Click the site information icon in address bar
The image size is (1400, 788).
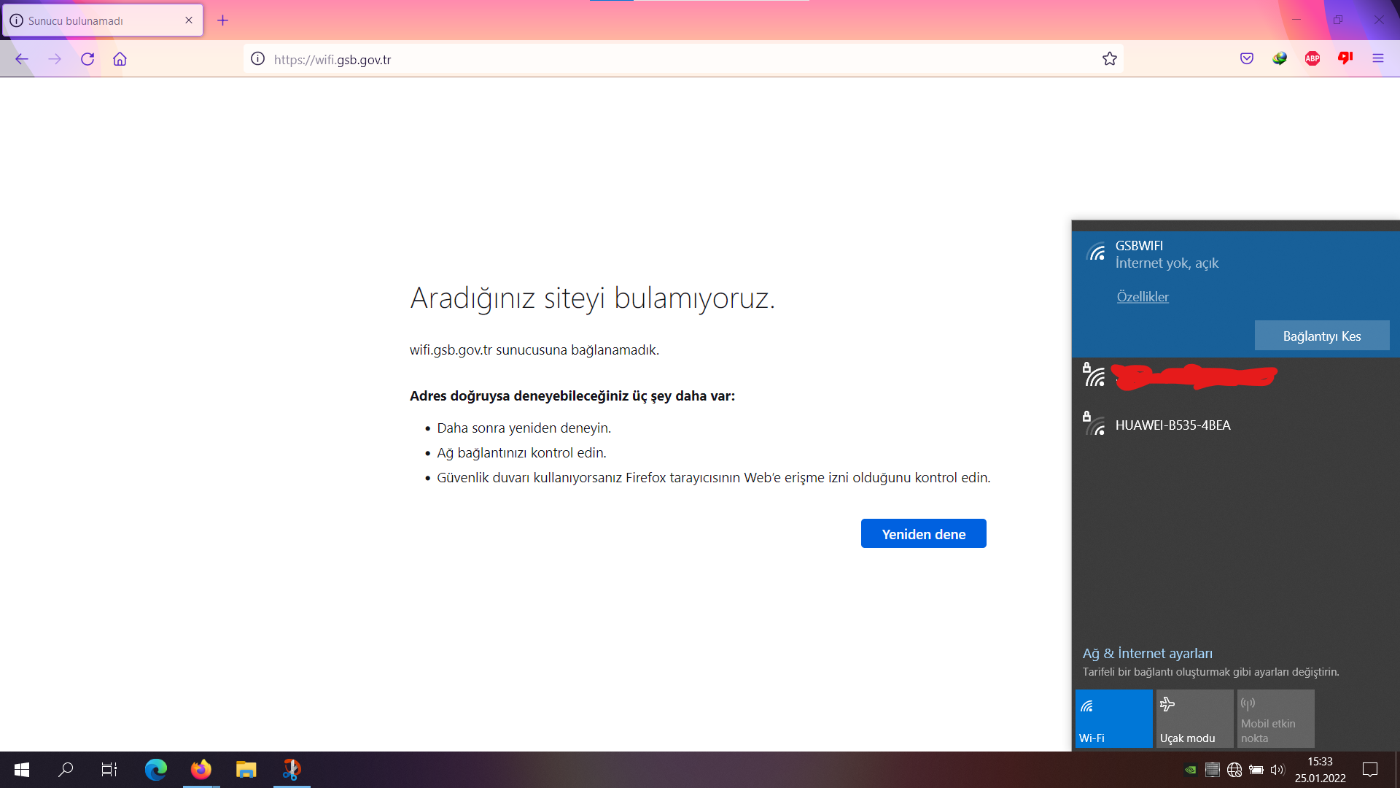coord(257,59)
